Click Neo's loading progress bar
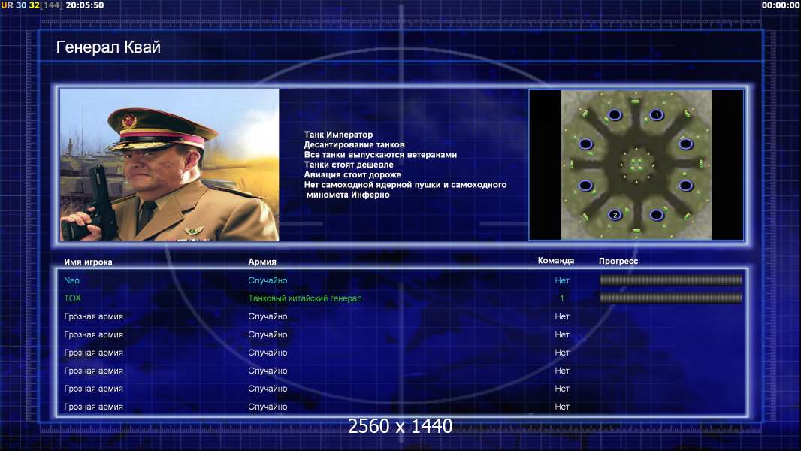Screen dimensions: 801x451 670,280
